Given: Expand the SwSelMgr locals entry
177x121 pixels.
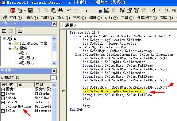Looking at the screenshot, I should point(3,102).
